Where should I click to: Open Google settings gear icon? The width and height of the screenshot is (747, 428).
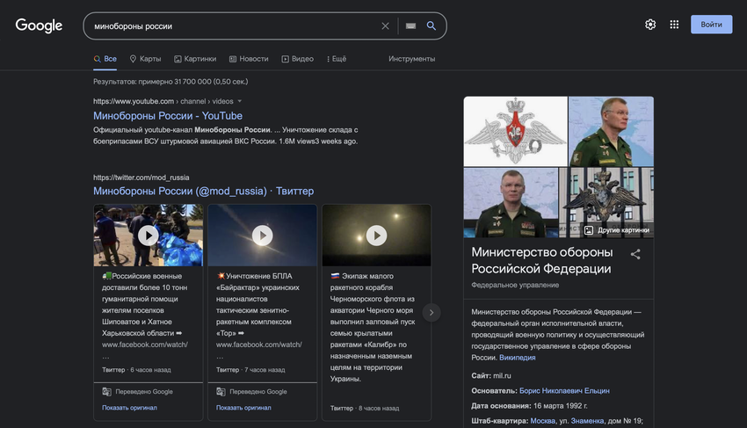tap(650, 25)
